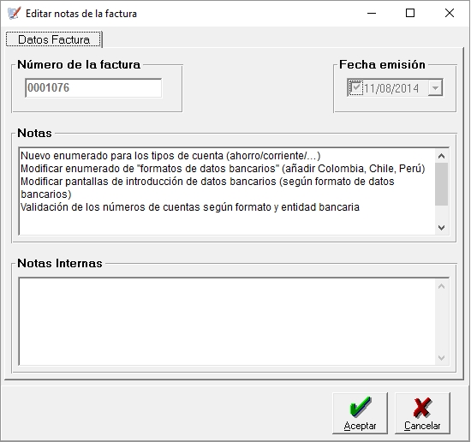
Task: Click the red X Cancelar icon
Action: (x=422, y=408)
